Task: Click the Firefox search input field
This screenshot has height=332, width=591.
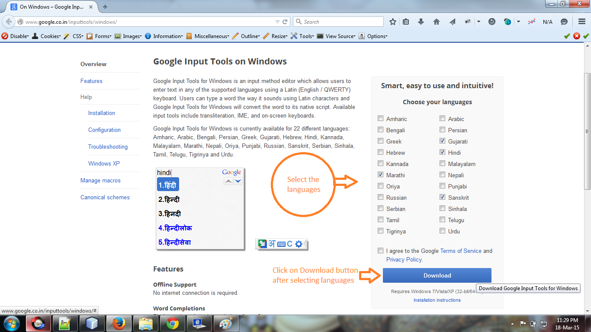Action: click(338, 22)
